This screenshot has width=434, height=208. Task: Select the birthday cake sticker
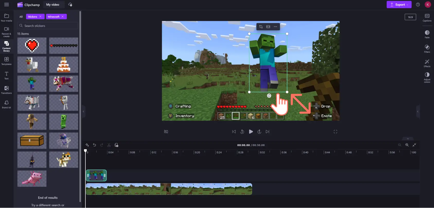[x=64, y=65]
